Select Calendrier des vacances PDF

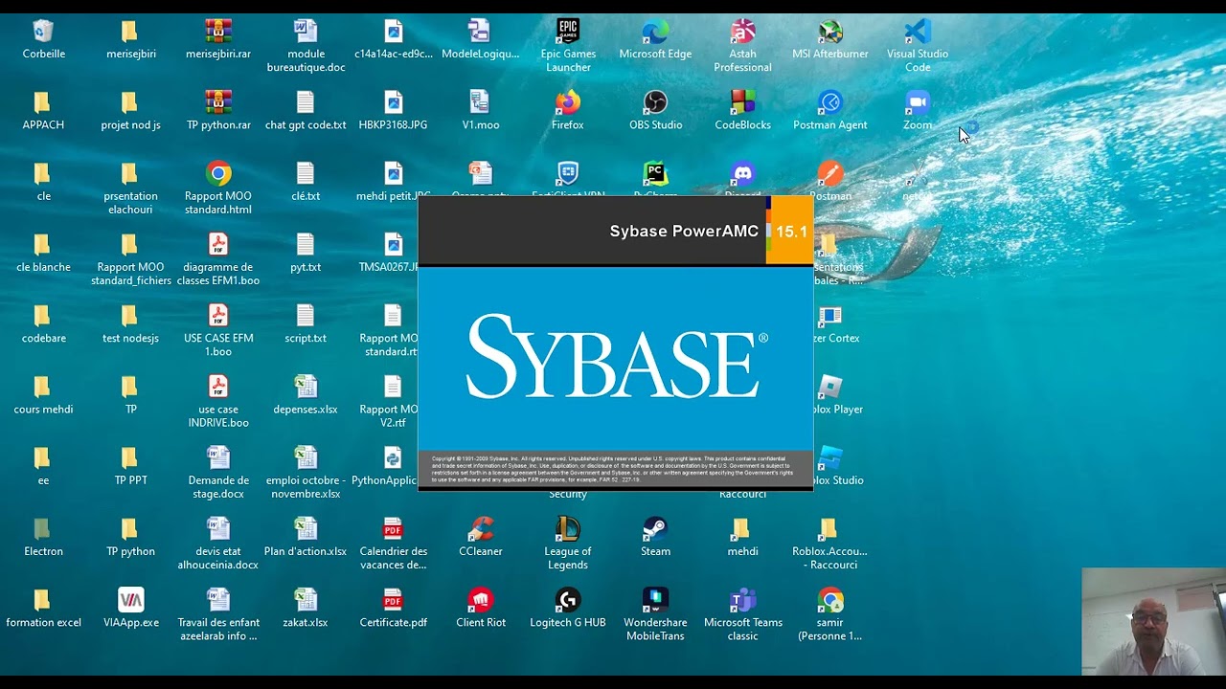pos(393,544)
